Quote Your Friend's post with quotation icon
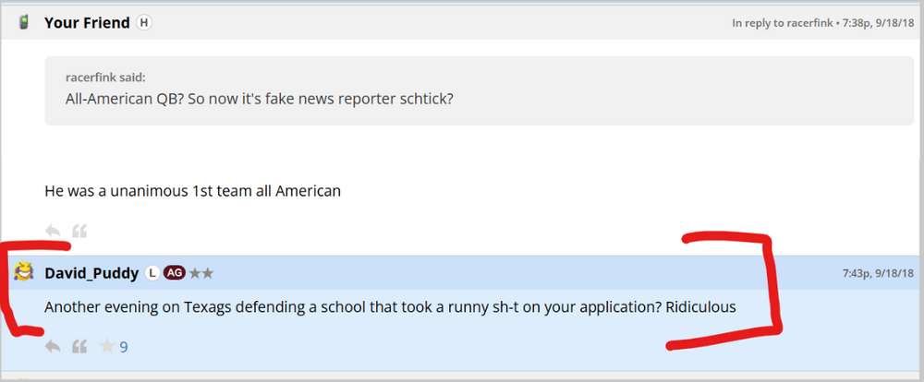The height and width of the screenshot is (382, 924). pos(79,231)
